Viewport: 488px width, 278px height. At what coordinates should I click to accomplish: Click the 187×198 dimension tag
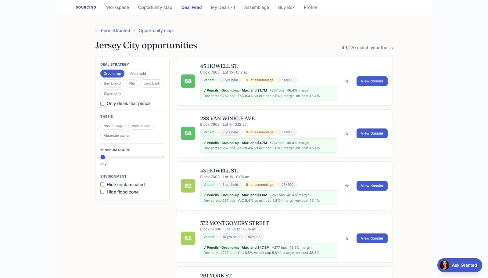click(x=254, y=237)
